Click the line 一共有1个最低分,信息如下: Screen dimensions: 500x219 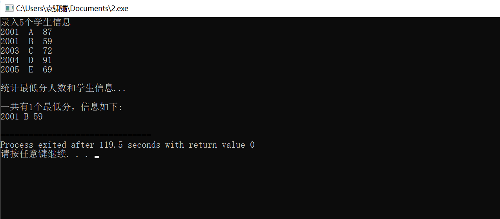(x=62, y=107)
